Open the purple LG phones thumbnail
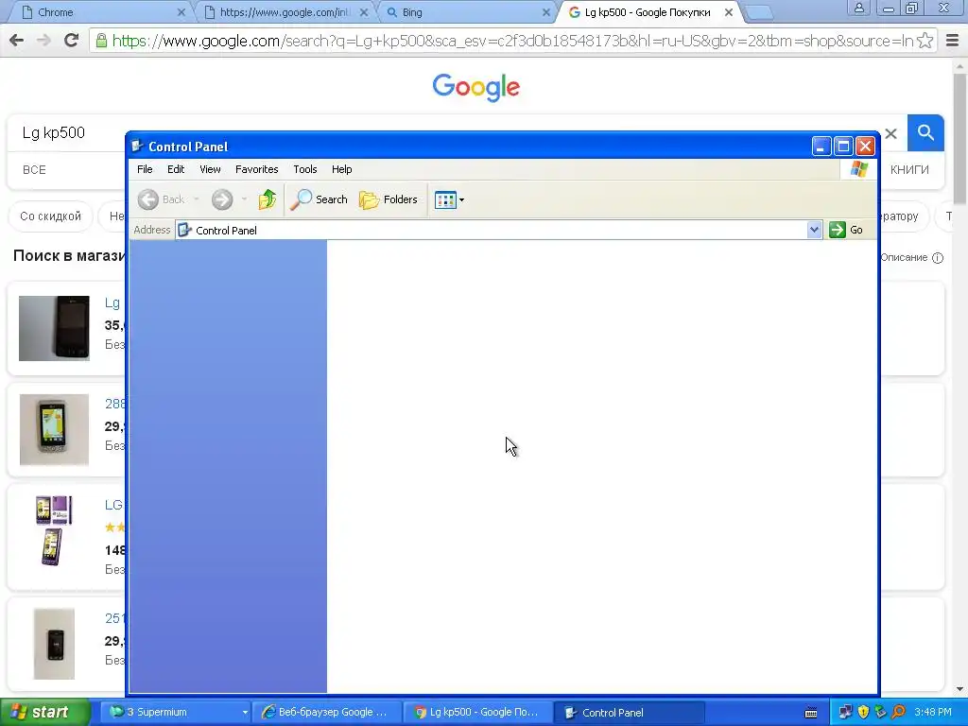The image size is (968, 726). pos(54,531)
